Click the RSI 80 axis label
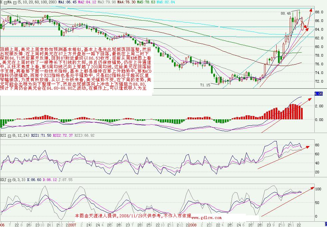This screenshot has width=327, height=227. 317,145
